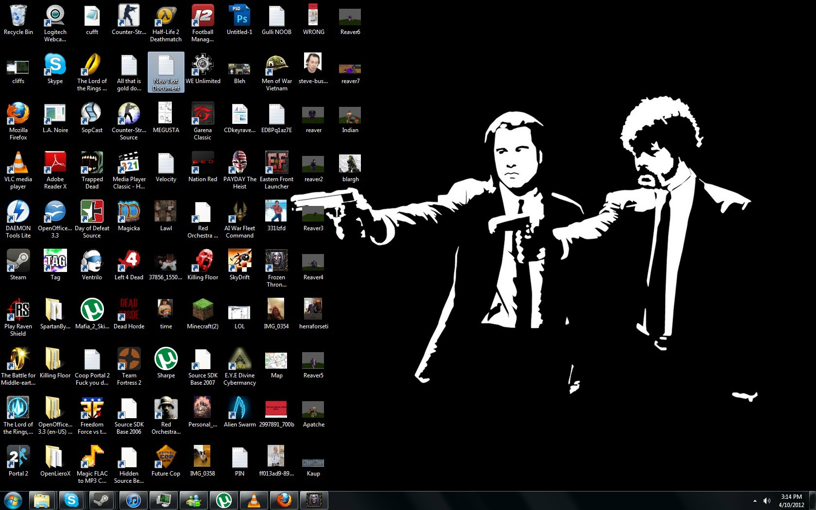Screen dimensions: 816x510
Task: Open the Recycle Bin icon
Action: coord(18,20)
